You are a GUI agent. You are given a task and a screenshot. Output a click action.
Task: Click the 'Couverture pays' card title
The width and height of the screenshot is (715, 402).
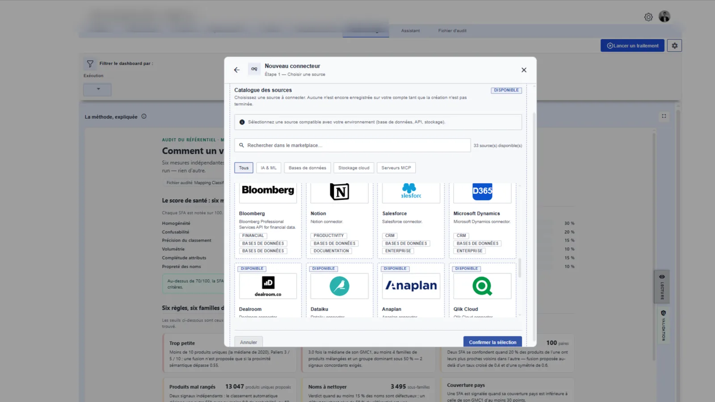[466, 385]
